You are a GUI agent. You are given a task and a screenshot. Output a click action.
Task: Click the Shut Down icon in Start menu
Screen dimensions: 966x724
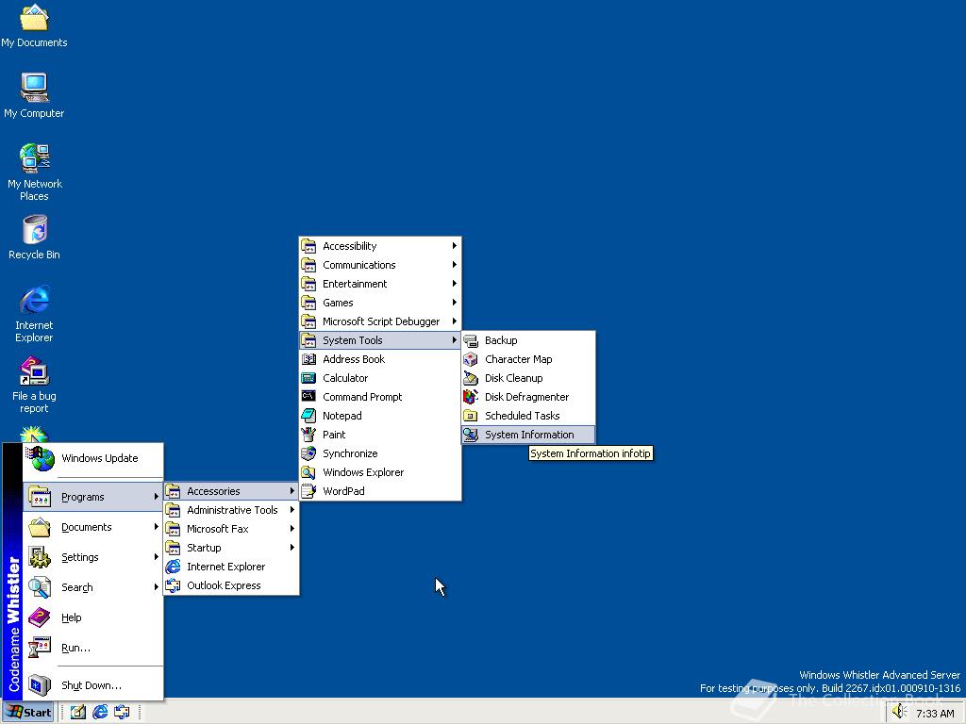40,684
